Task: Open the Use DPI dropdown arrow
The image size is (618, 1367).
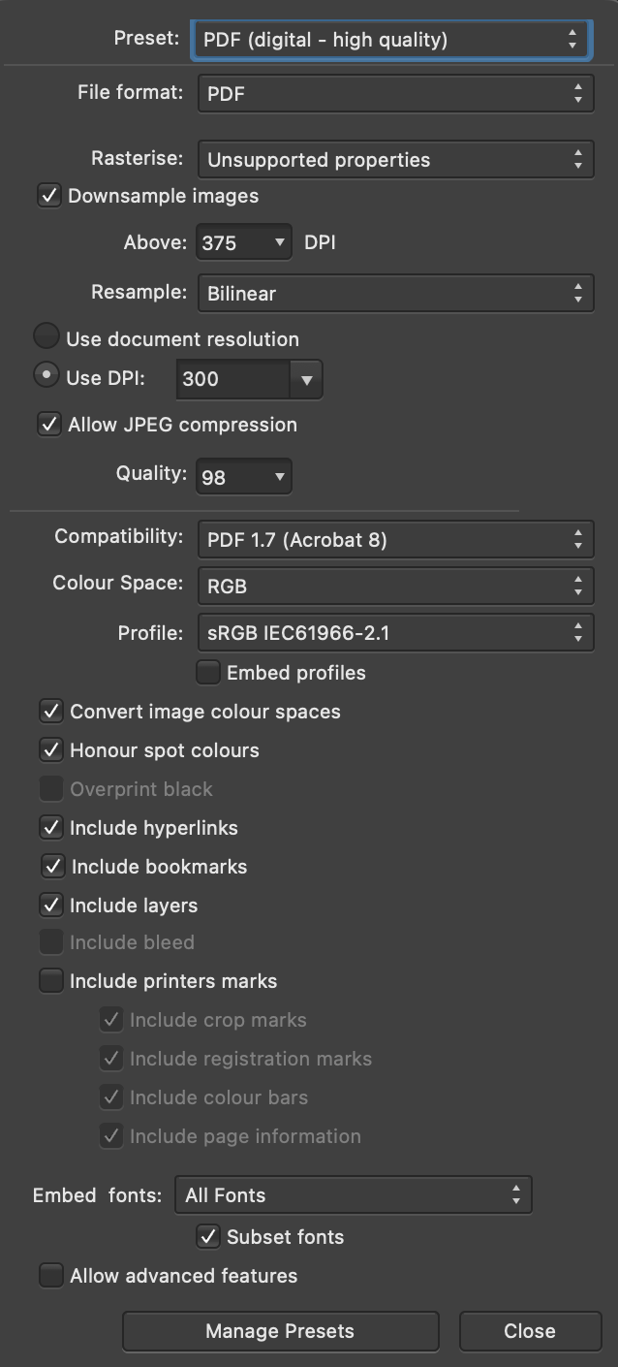Action: coord(306,379)
